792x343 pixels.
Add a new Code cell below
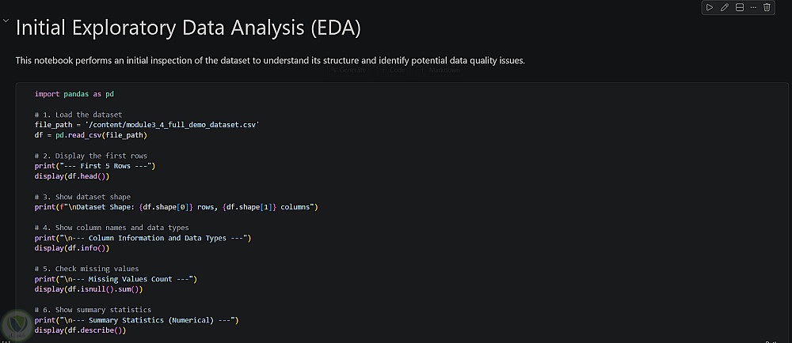[393, 70]
